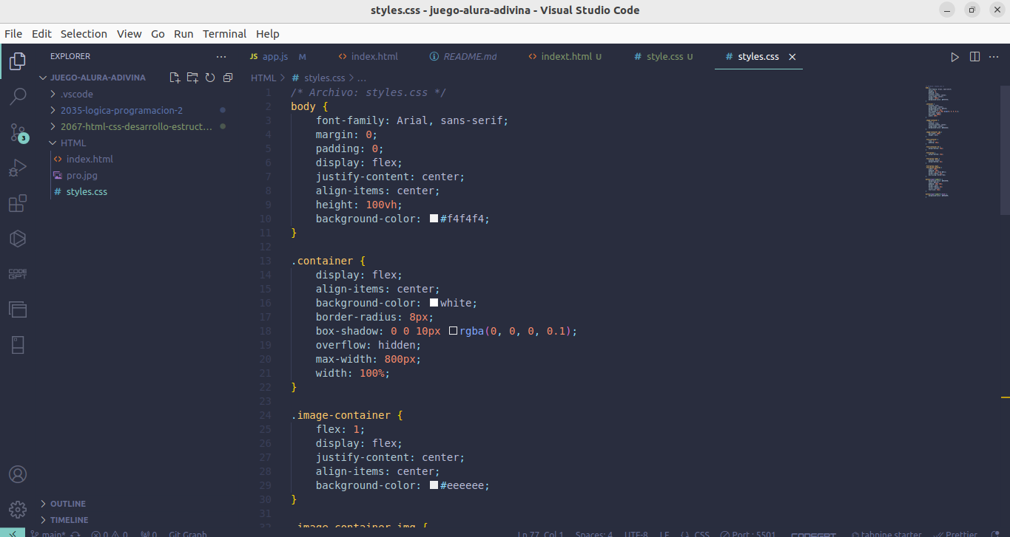This screenshot has height=537, width=1010.
Task: Open editor more actions ellipsis menu
Action: click(x=994, y=57)
